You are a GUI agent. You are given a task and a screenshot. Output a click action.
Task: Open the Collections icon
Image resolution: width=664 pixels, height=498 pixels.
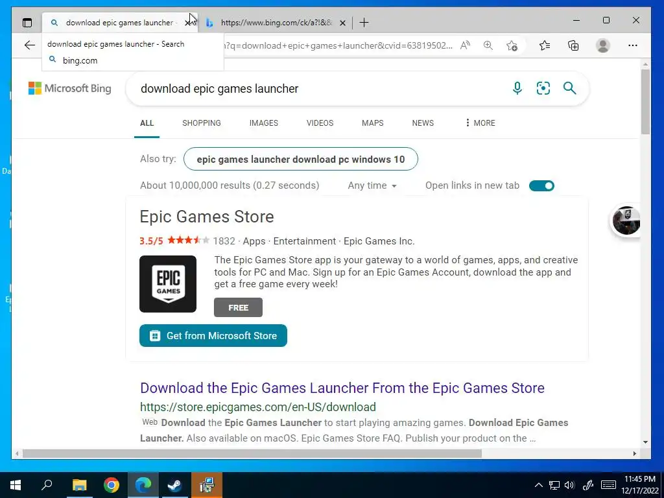[x=573, y=45]
